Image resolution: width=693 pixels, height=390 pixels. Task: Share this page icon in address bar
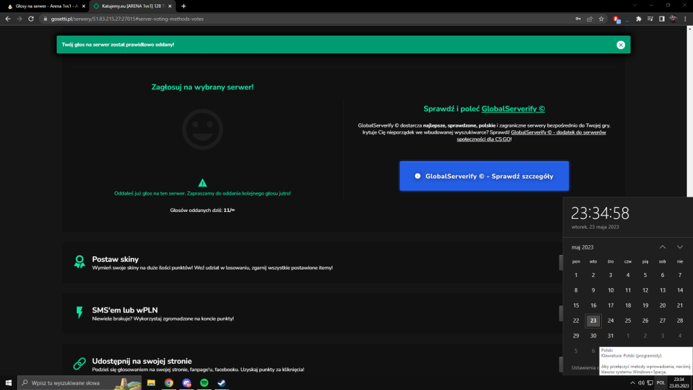590,19
